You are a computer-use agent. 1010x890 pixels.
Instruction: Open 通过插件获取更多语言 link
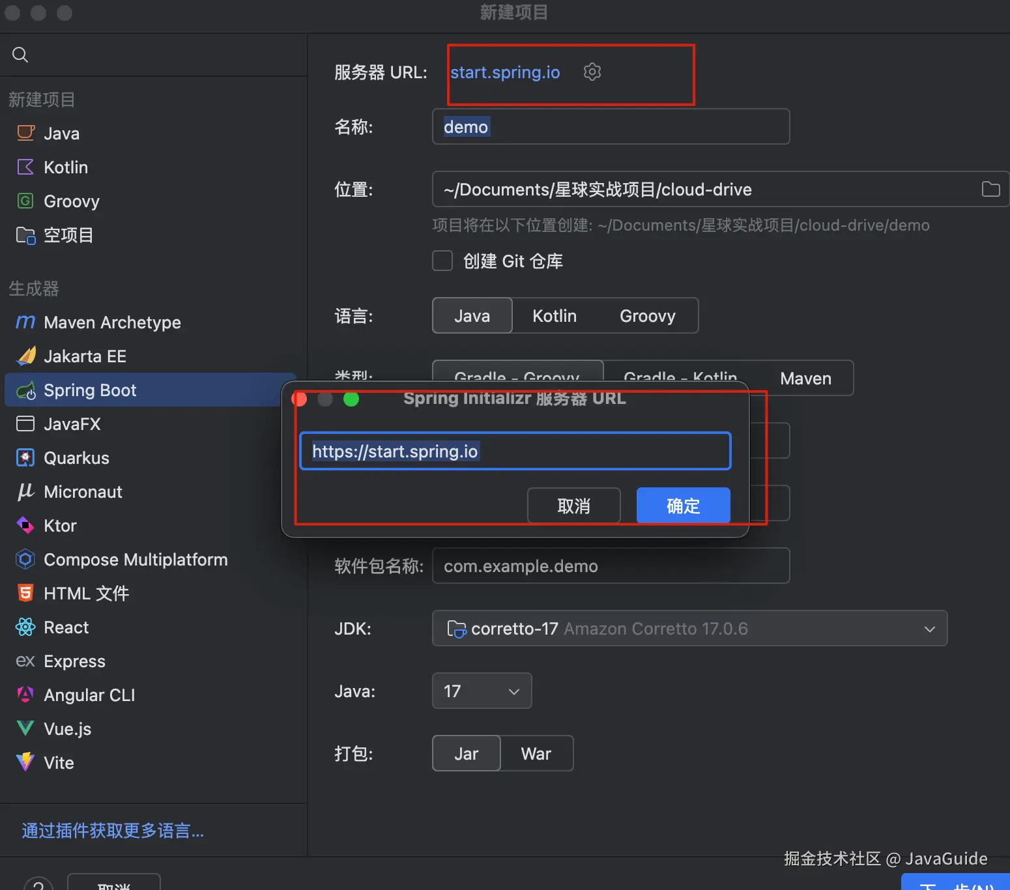(113, 830)
